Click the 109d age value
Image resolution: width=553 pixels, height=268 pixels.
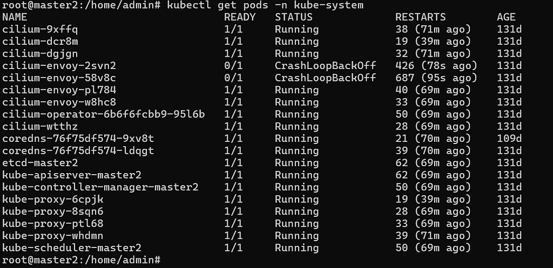pos(509,139)
